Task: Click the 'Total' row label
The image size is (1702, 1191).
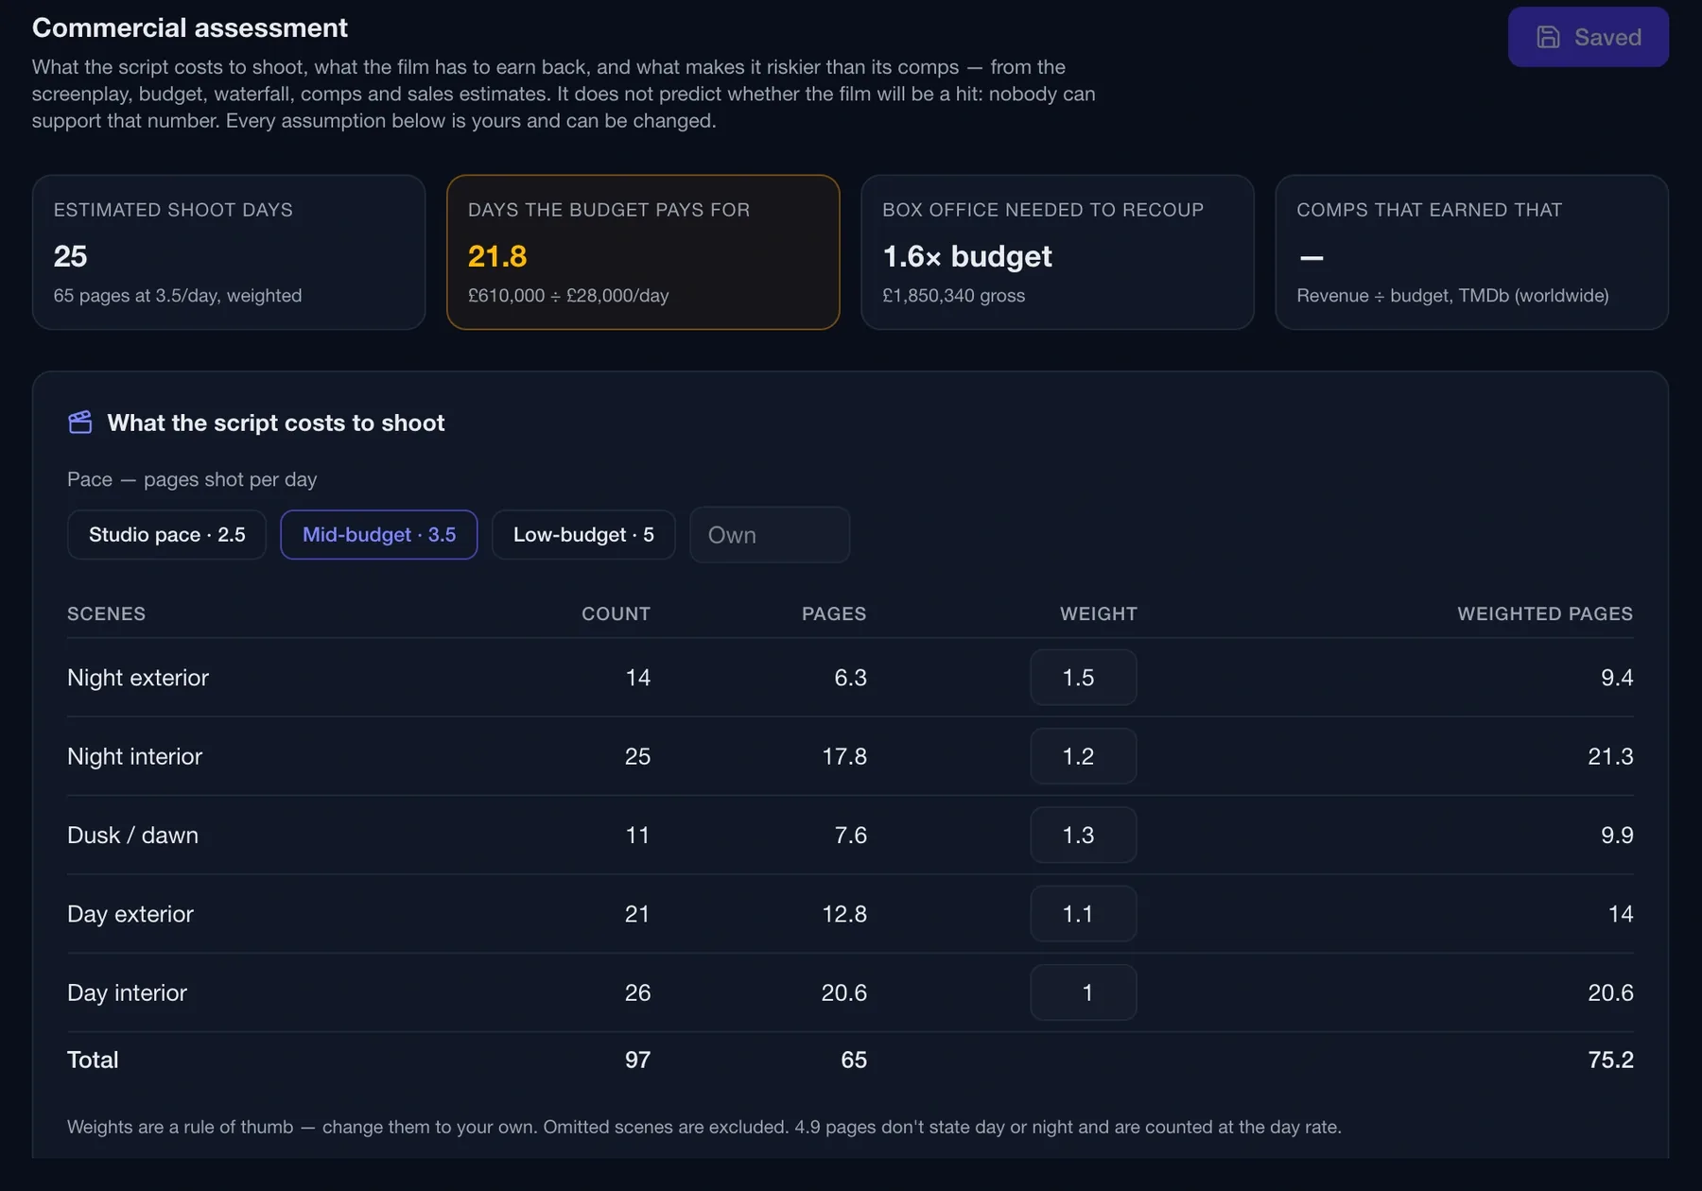Action: pos(93,1060)
